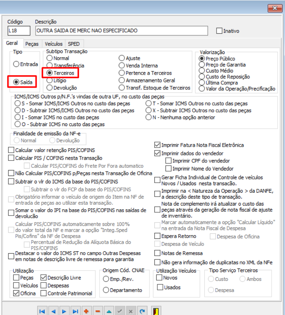The image size is (285, 315).
Task: Go to the next record arrow
Action: (x=64, y=311)
